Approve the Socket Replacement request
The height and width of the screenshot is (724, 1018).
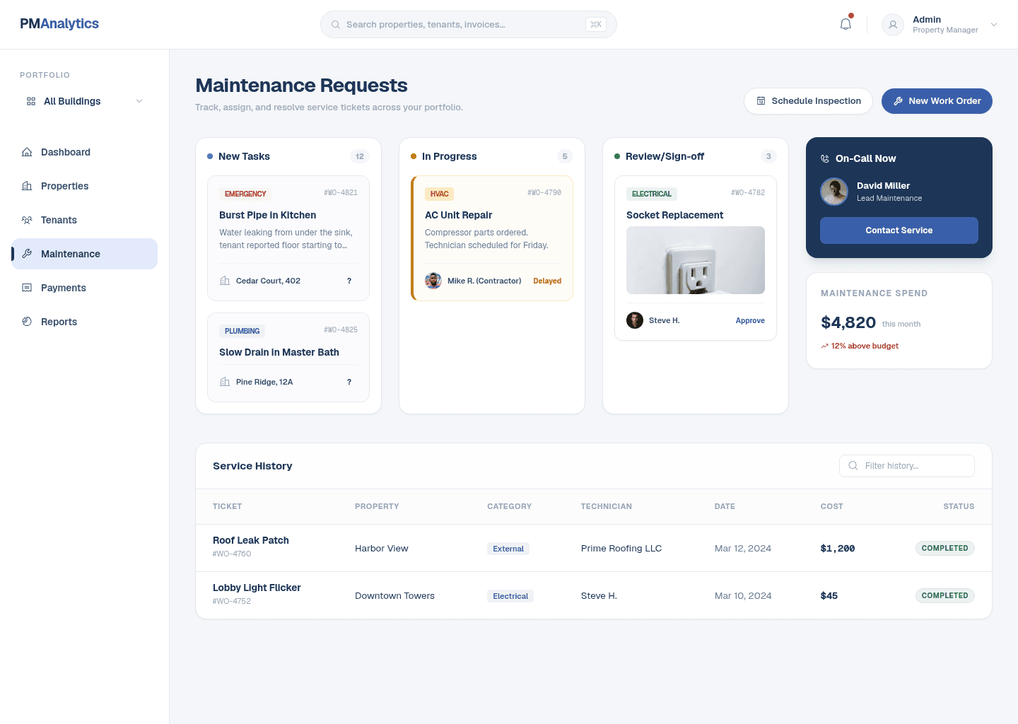pyautogui.click(x=750, y=320)
